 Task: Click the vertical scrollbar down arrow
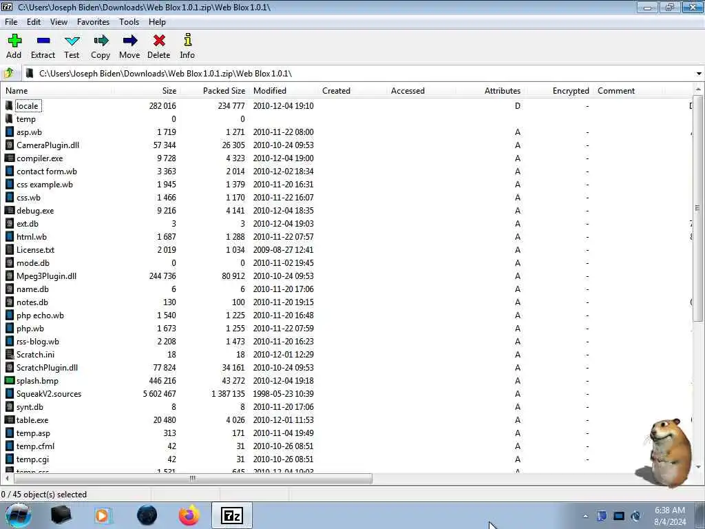click(x=698, y=467)
